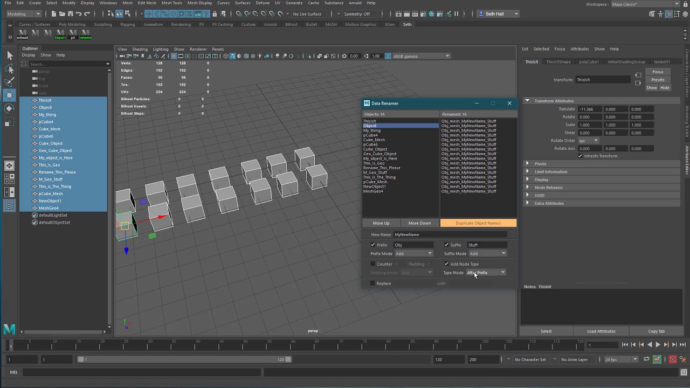Click the Export shelf icon
The image size is (690, 388).
[x=60, y=34]
